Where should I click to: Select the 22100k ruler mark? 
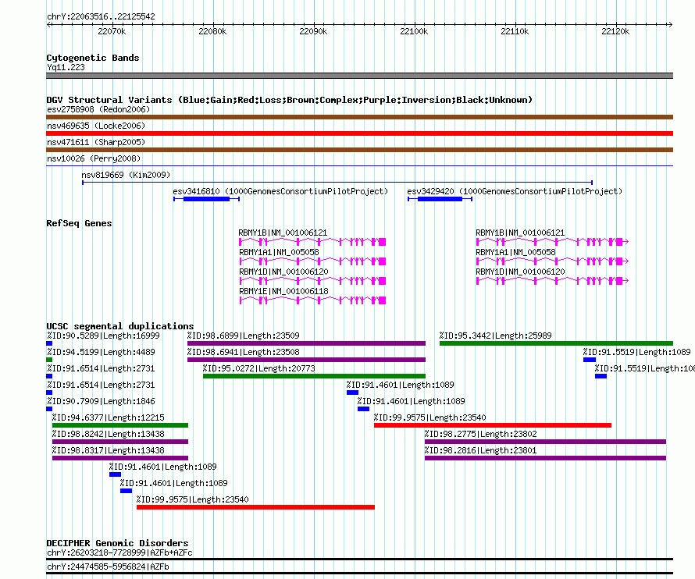[x=414, y=31]
